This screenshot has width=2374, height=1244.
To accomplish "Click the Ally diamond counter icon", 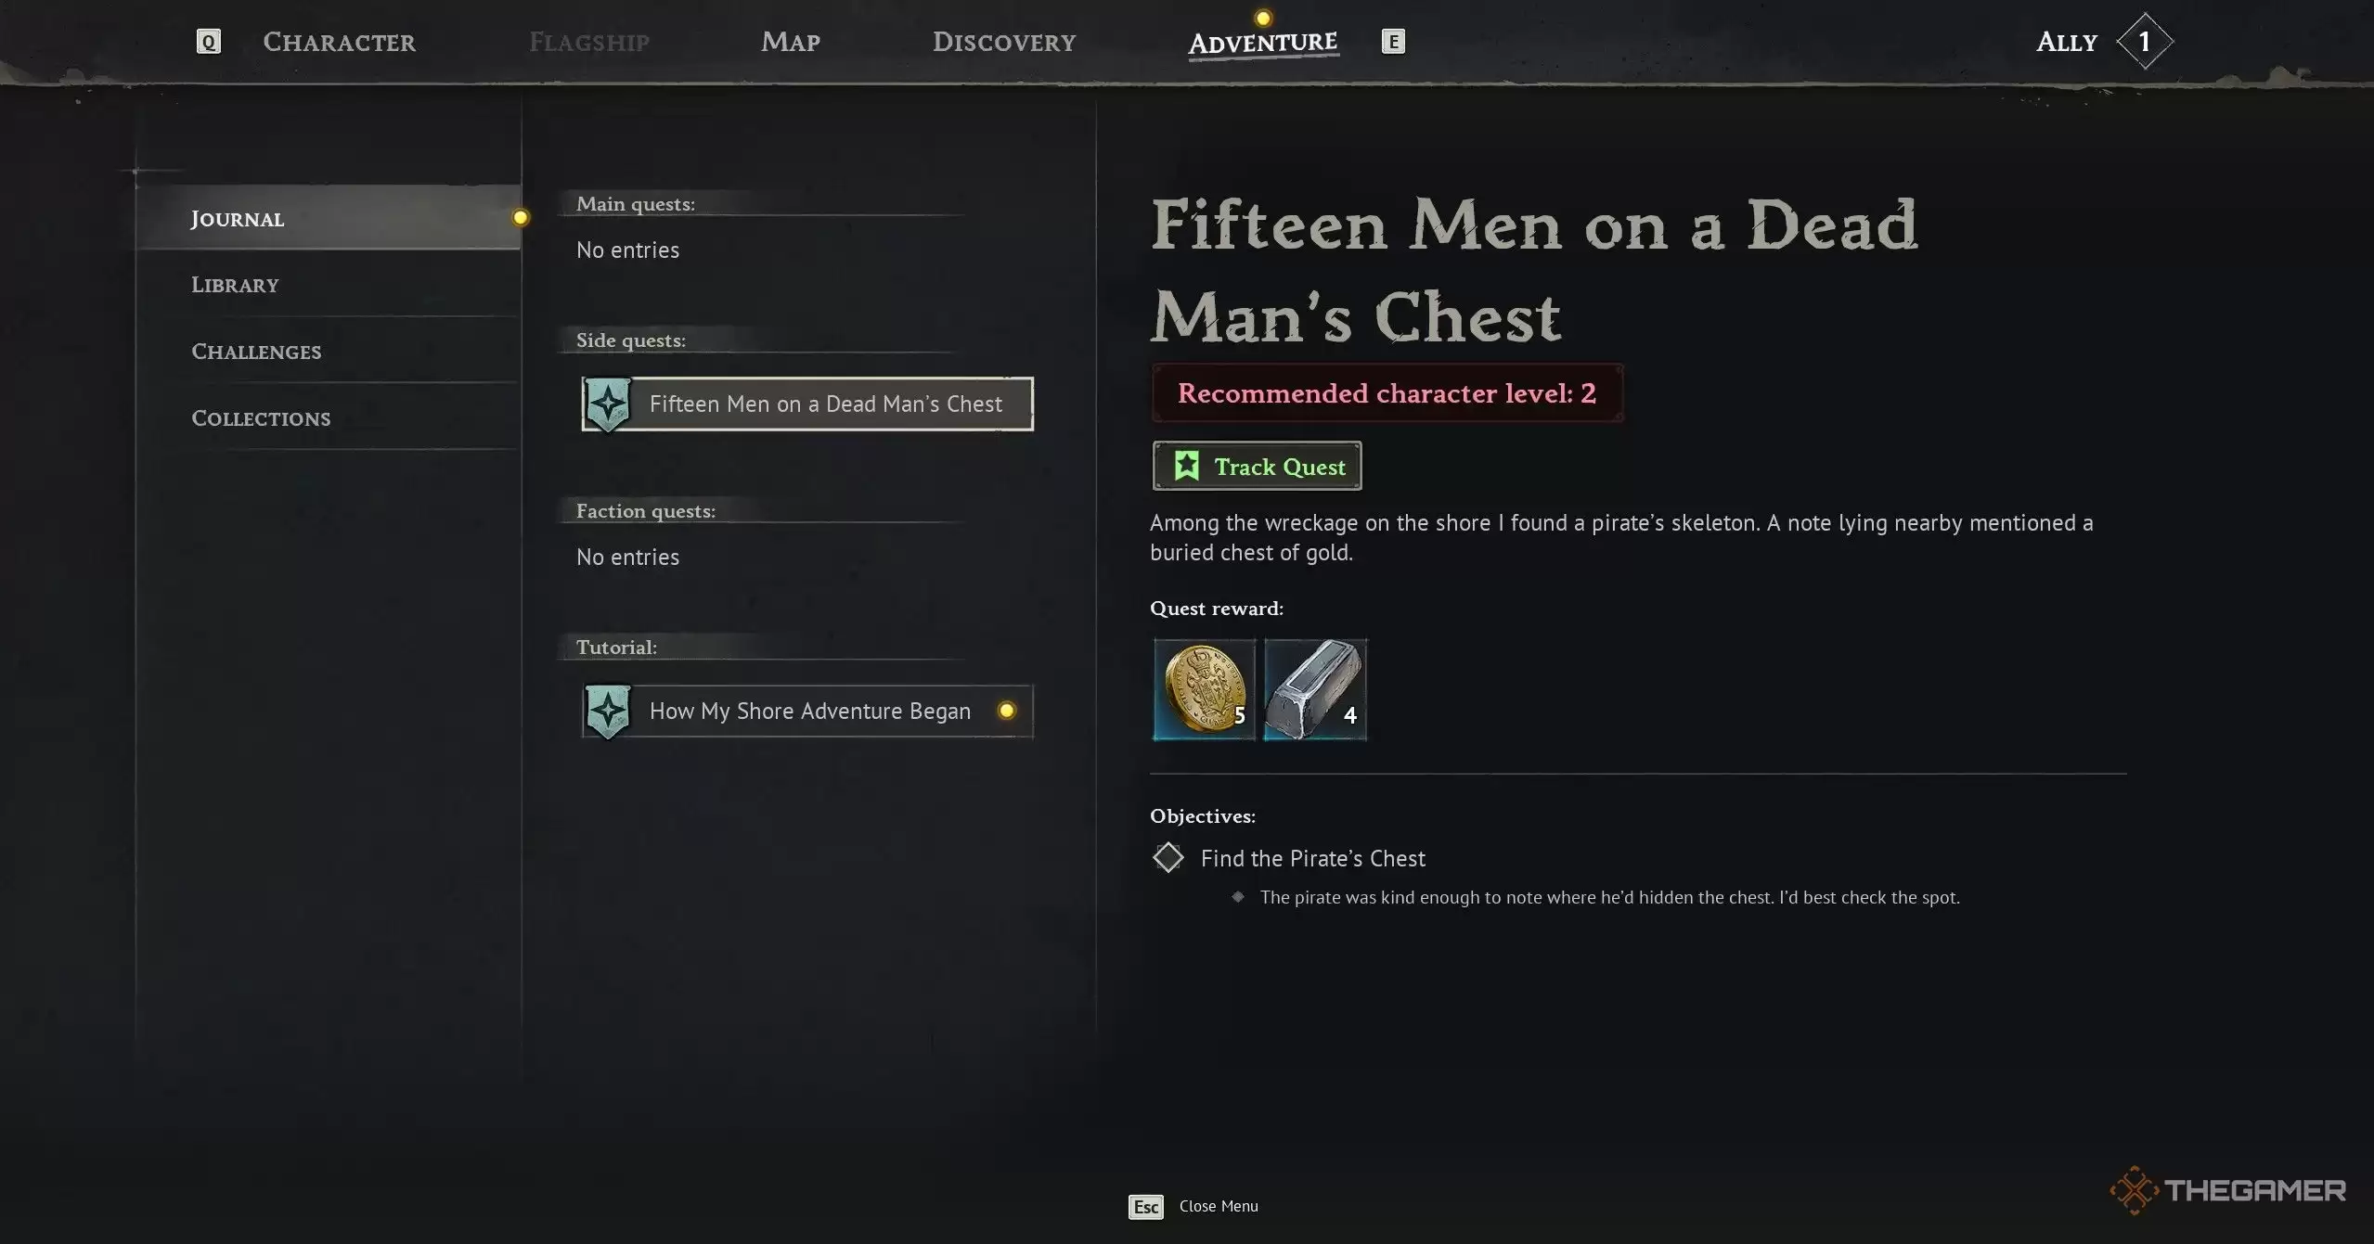I will click(x=2144, y=42).
